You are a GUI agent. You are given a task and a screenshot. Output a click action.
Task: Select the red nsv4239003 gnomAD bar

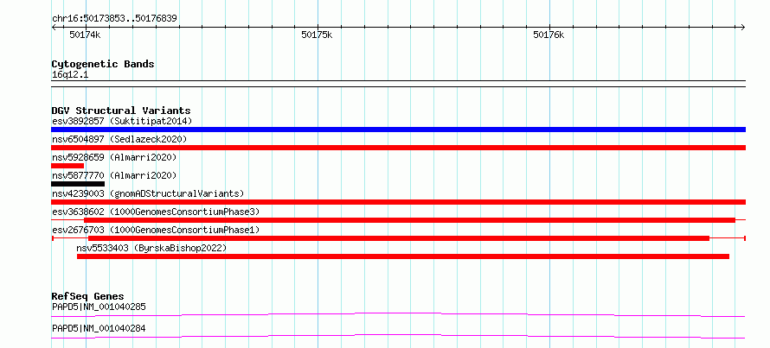(x=398, y=202)
